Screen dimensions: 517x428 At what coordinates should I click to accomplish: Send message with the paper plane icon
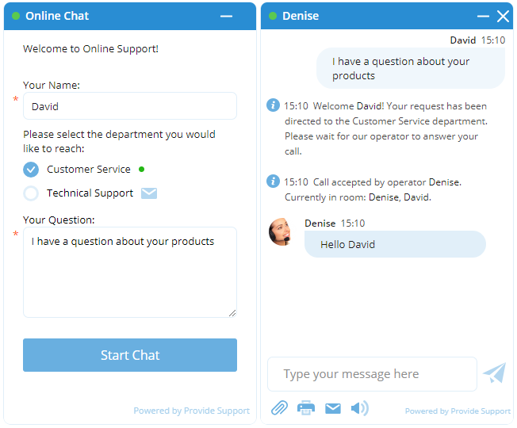pyautogui.click(x=494, y=373)
